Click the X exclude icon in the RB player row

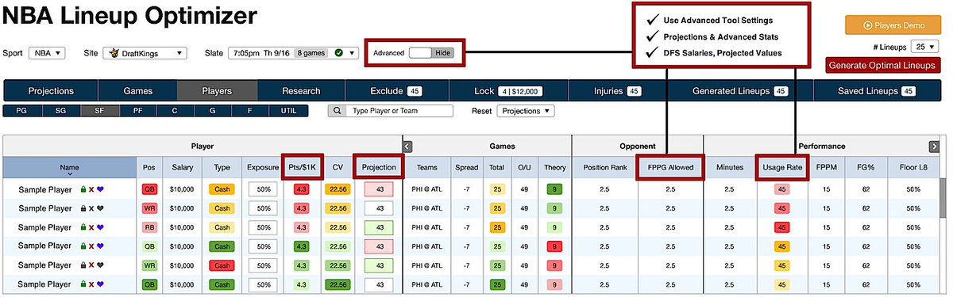[x=91, y=227]
